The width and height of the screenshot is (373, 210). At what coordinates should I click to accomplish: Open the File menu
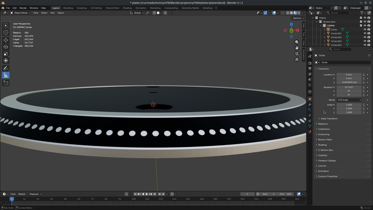pos(8,8)
